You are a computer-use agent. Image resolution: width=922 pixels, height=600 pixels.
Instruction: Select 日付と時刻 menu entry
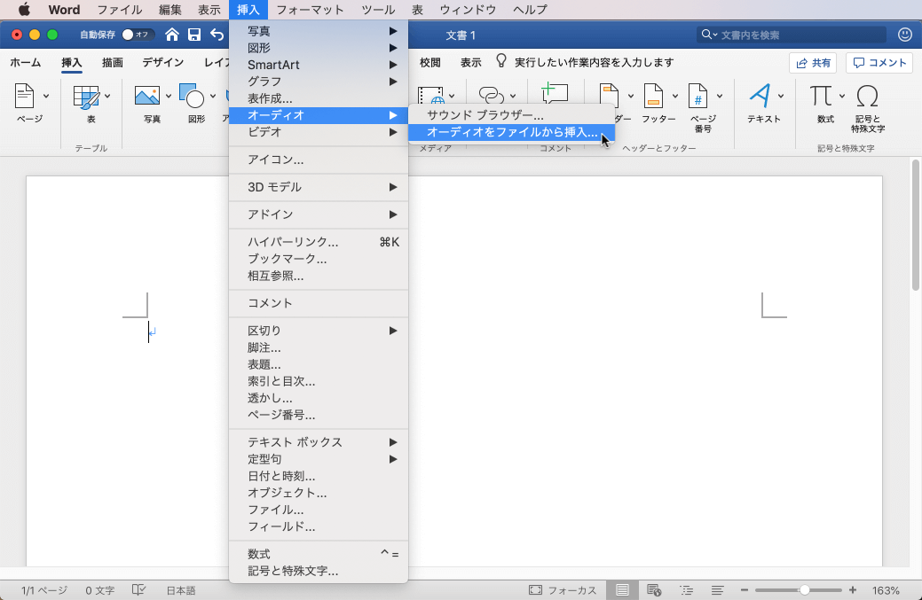(x=318, y=476)
